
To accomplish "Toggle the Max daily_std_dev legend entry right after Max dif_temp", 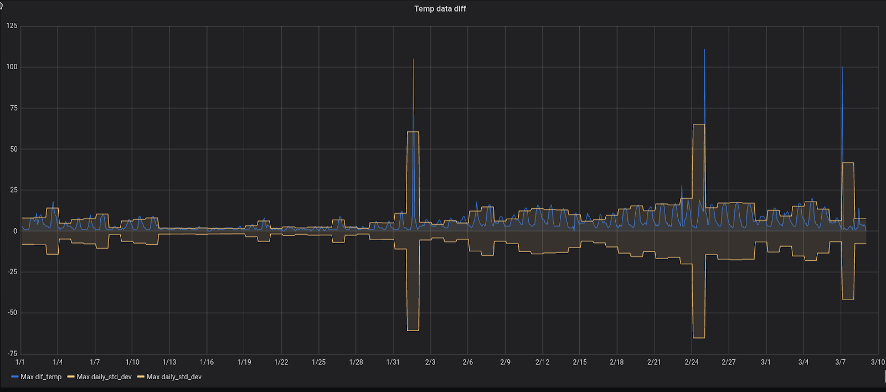I will pos(104,376).
